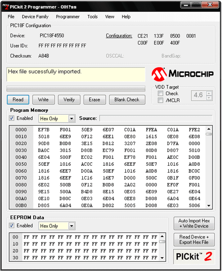This screenshot has height=271, width=222.
Task: Click the Blank Check button
Action: click(x=127, y=99)
